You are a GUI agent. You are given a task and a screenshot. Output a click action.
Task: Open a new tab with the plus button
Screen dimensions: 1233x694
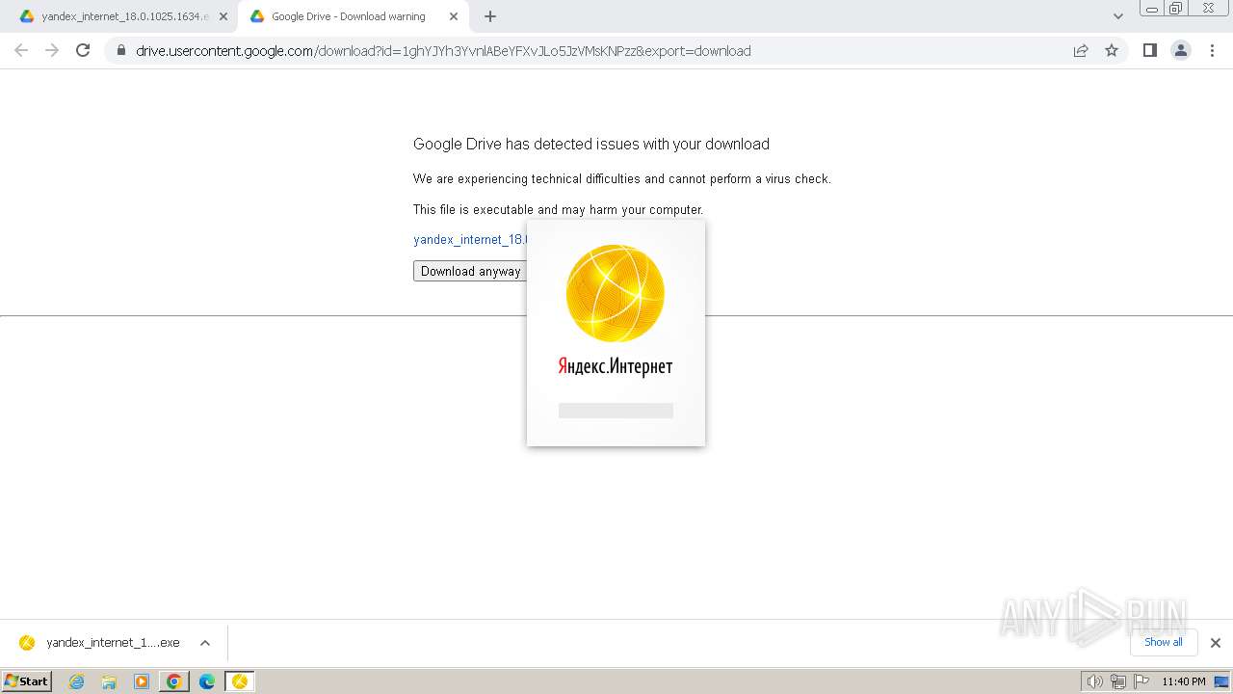pos(490,16)
